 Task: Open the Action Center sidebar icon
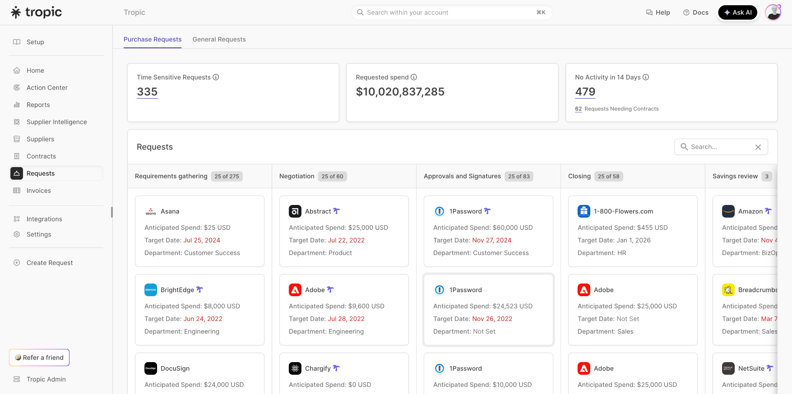coord(17,88)
